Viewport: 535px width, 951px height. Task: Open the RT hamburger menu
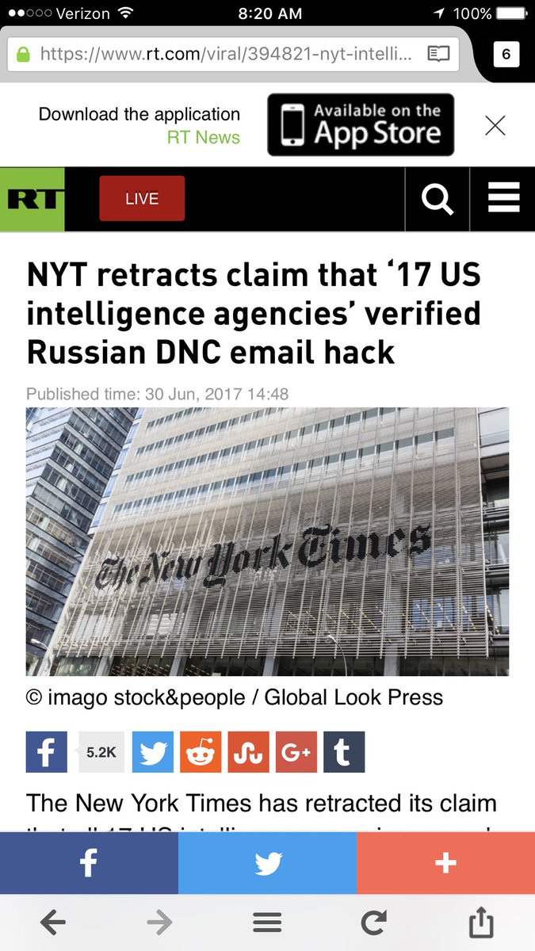(503, 198)
